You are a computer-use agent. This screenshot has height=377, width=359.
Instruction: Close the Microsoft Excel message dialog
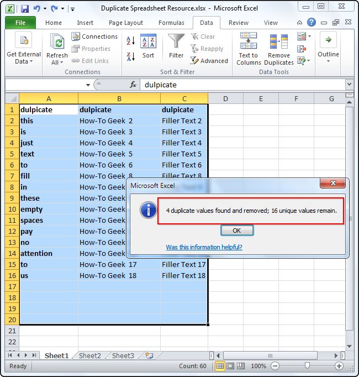click(x=333, y=183)
